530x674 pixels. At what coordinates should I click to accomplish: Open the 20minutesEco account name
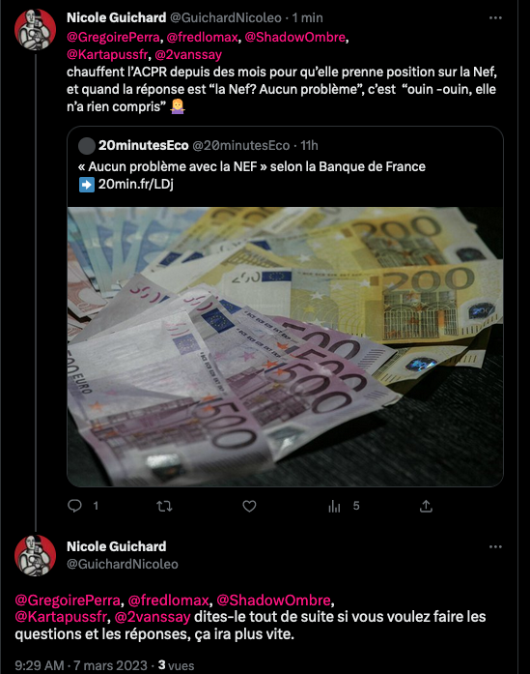143,146
